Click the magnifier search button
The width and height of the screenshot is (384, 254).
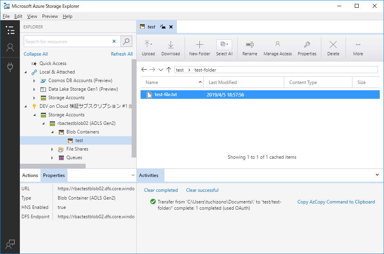click(x=126, y=41)
